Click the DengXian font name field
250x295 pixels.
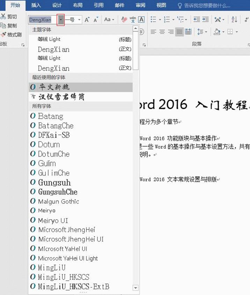pyautogui.click(x=43, y=20)
